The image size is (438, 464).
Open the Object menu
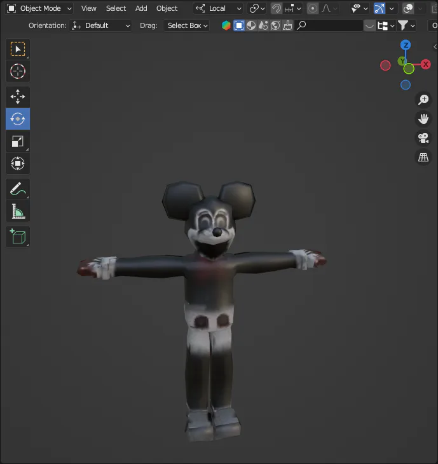pyautogui.click(x=167, y=9)
